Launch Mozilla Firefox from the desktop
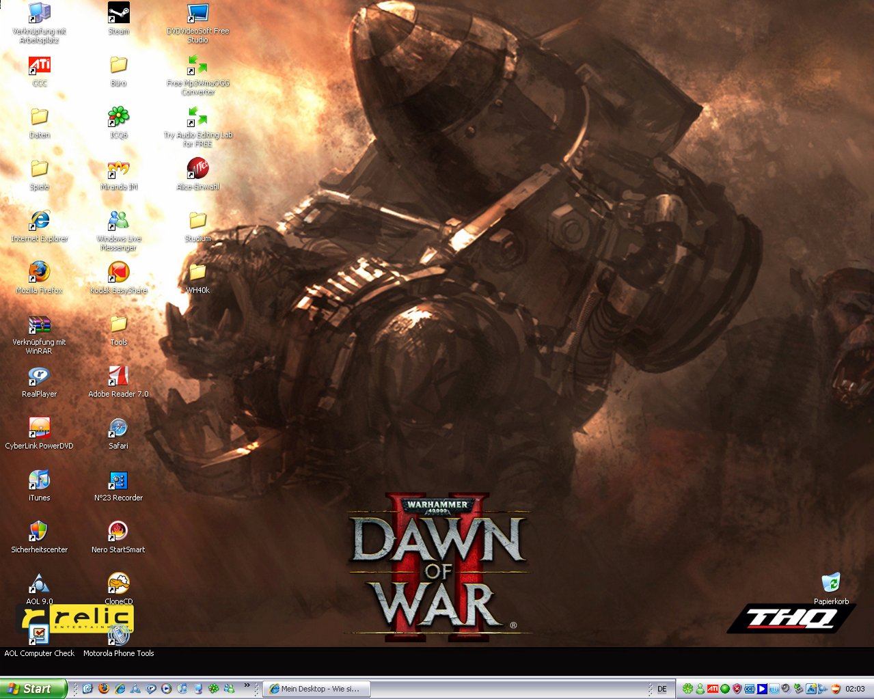The image size is (874, 699). [x=40, y=273]
